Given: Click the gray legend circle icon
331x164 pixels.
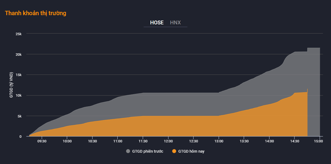Looking at the screenshot, I should tap(128, 151).
